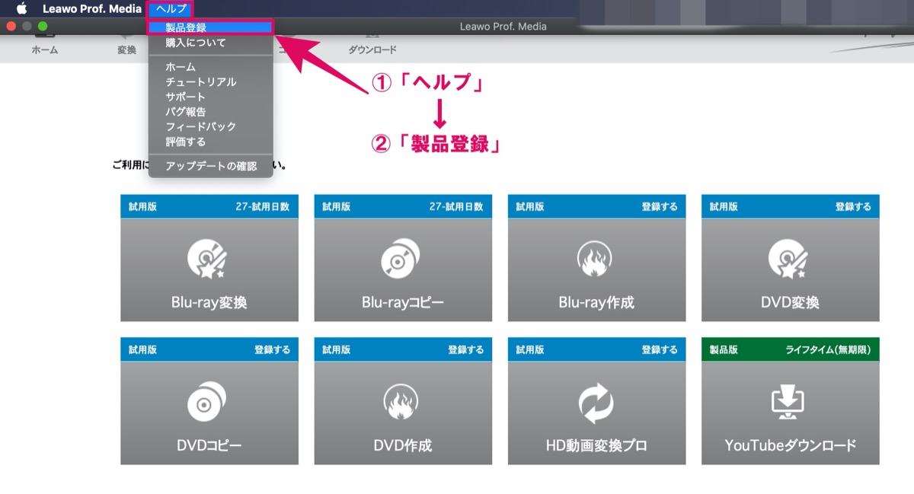Open the ヘルプ menu in menu bar
The height and width of the screenshot is (494, 914).
[171, 9]
